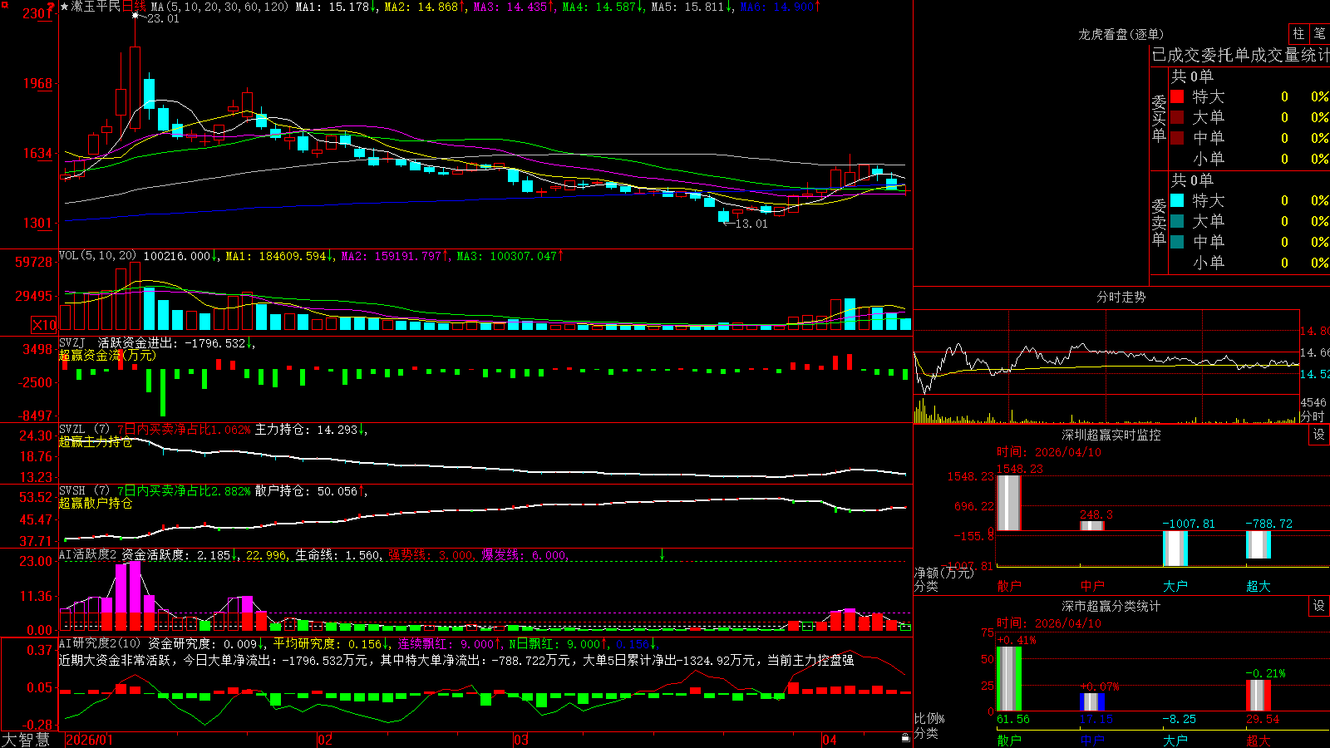Viewport: 1330px width, 748px height.
Task: Switch the 龙虎看盘 panel to 柱 view
Action: tap(1298, 33)
